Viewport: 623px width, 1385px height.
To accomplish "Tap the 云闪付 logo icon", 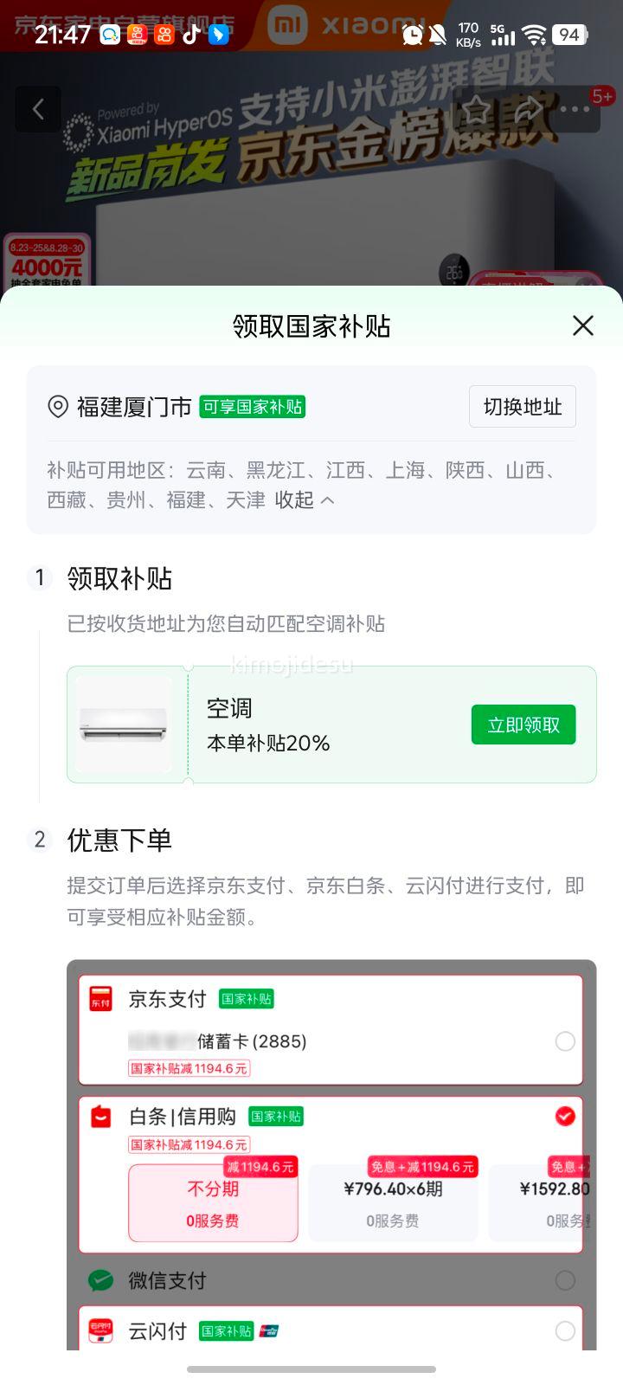I will tap(101, 1330).
